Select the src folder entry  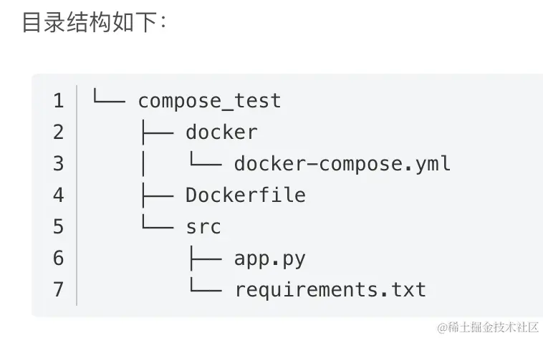[x=203, y=227]
